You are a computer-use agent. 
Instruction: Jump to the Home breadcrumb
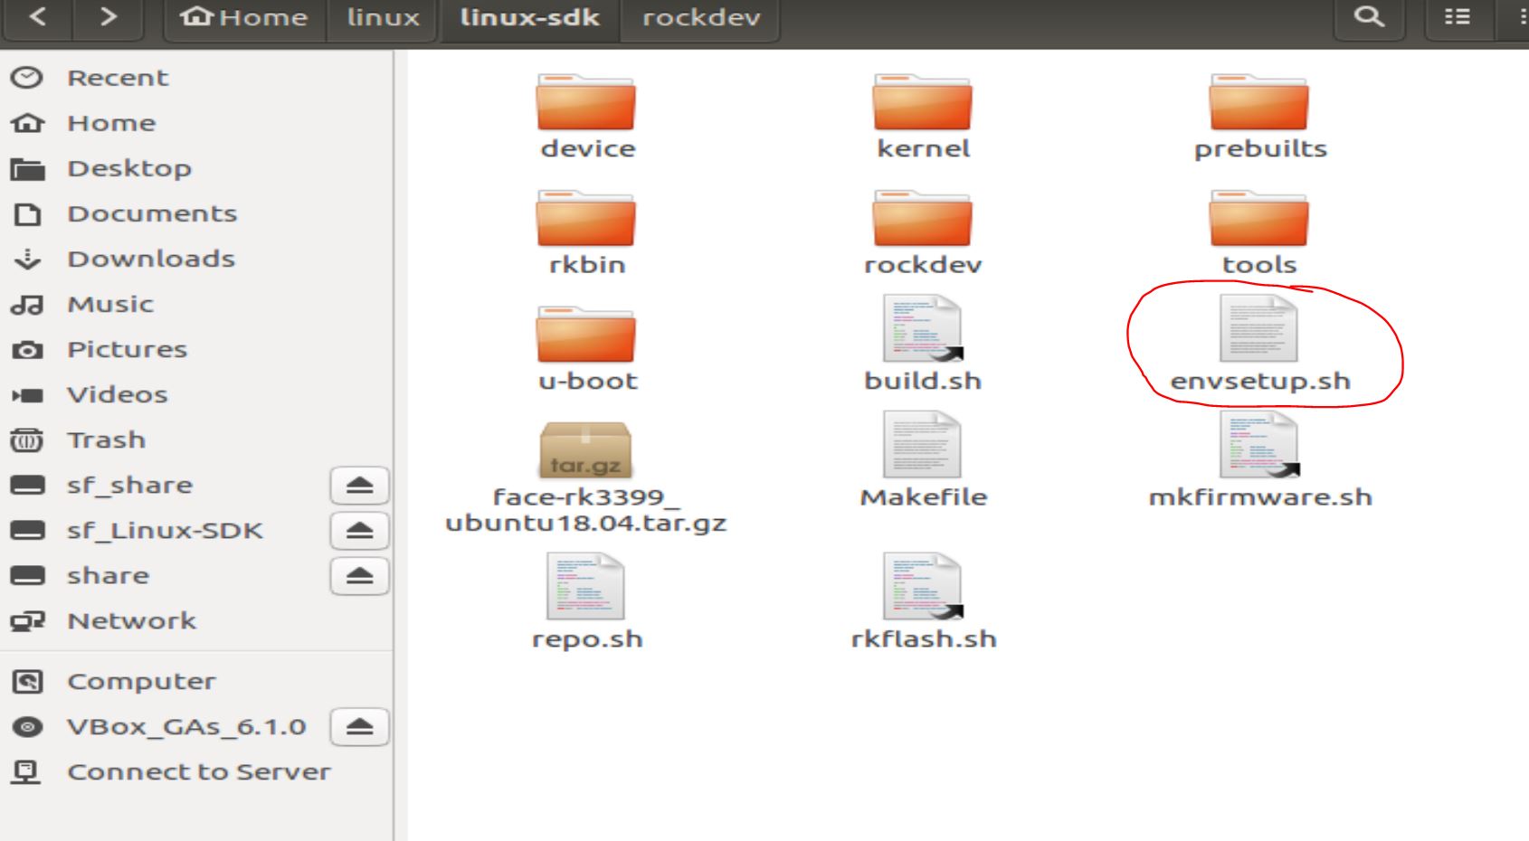click(x=244, y=17)
